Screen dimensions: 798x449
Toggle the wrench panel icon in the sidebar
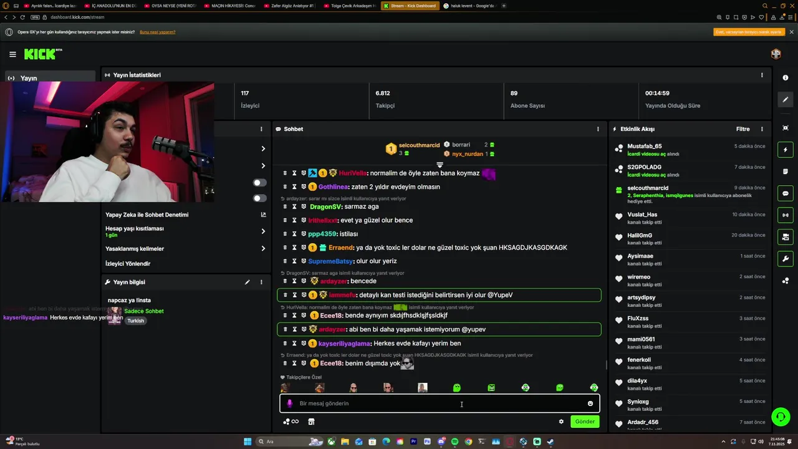pos(786,259)
